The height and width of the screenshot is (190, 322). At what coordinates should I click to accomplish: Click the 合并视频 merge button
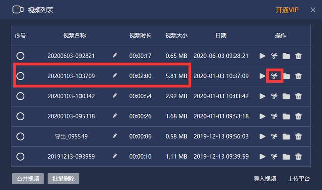(28, 179)
